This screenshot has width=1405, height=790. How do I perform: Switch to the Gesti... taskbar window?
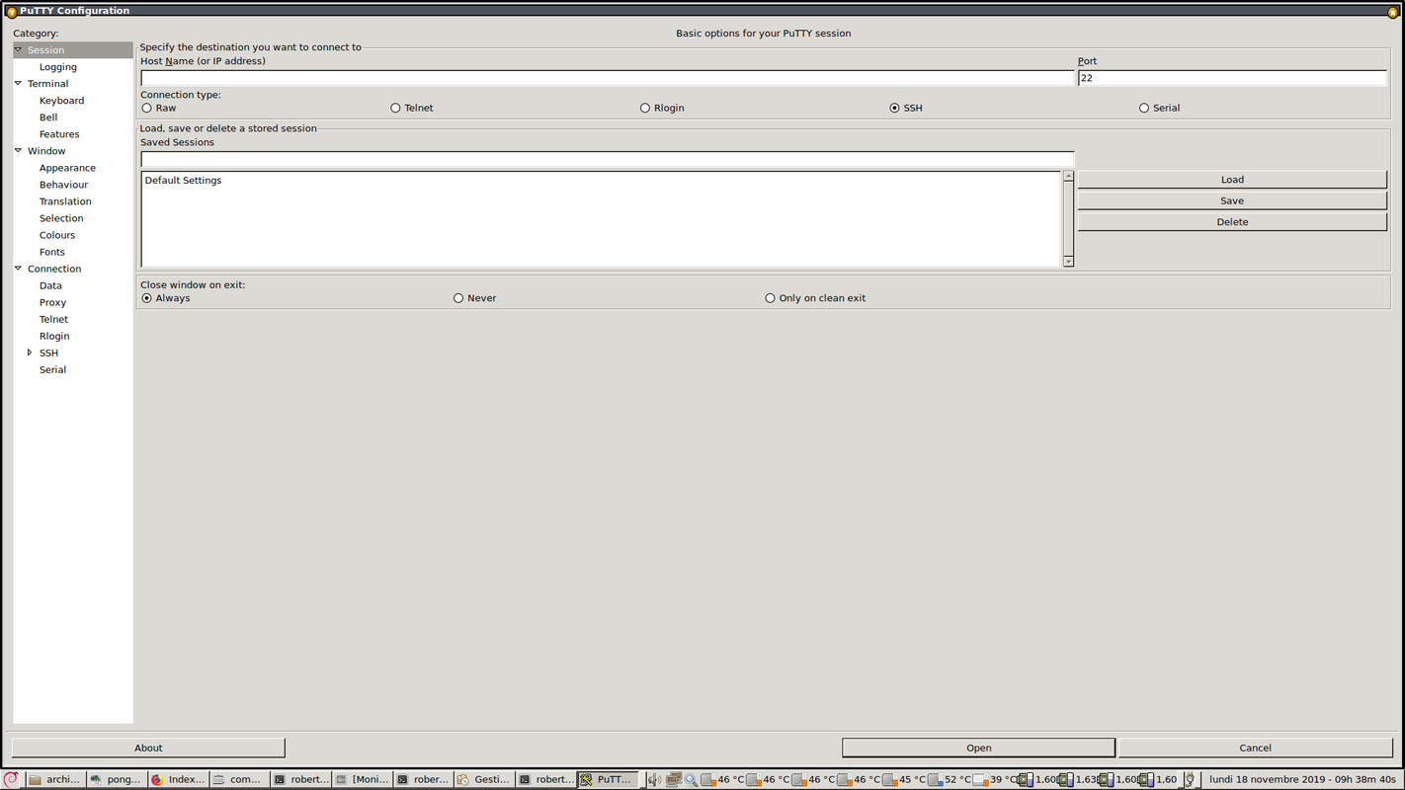coord(484,779)
